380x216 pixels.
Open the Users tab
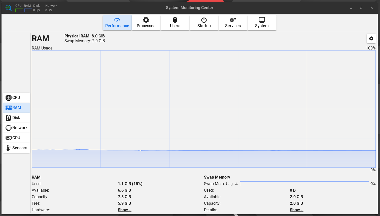175,23
